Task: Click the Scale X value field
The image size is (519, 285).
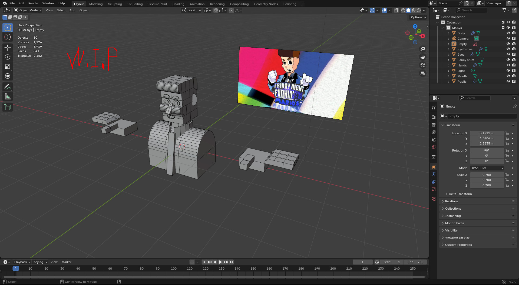Action: pos(486,175)
